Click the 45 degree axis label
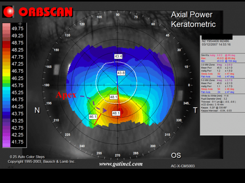Screen dimensions: 245x183 tap(167, 35)
